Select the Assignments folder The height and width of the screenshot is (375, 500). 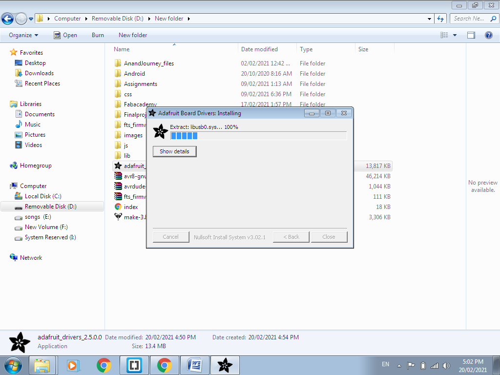tap(140, 84)
